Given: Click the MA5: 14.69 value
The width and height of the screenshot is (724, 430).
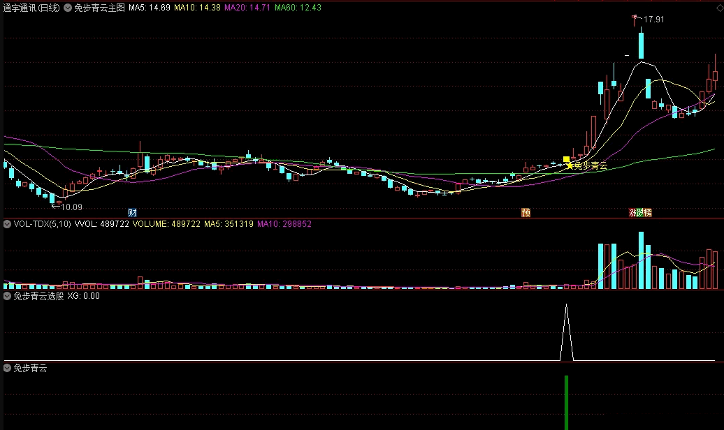Looking at the screenshot, I should coord(149,8).
